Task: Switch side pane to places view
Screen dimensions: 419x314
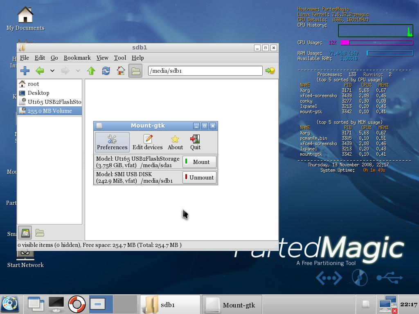Action: [x=25, y=233]
